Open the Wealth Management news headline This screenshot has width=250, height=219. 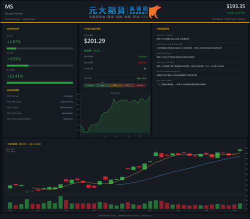pos(176,75)
